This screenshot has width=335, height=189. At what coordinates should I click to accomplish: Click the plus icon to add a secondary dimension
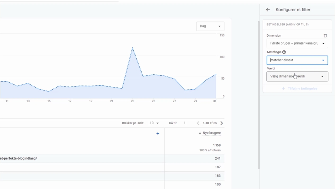[x=158, y=133]
